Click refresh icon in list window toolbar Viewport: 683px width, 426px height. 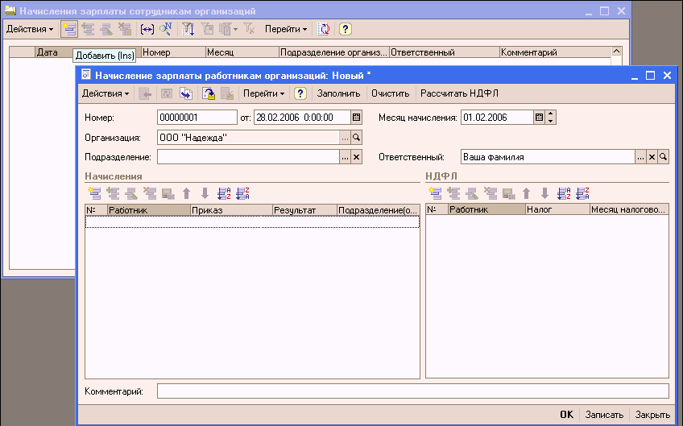(x=324, y=29)
